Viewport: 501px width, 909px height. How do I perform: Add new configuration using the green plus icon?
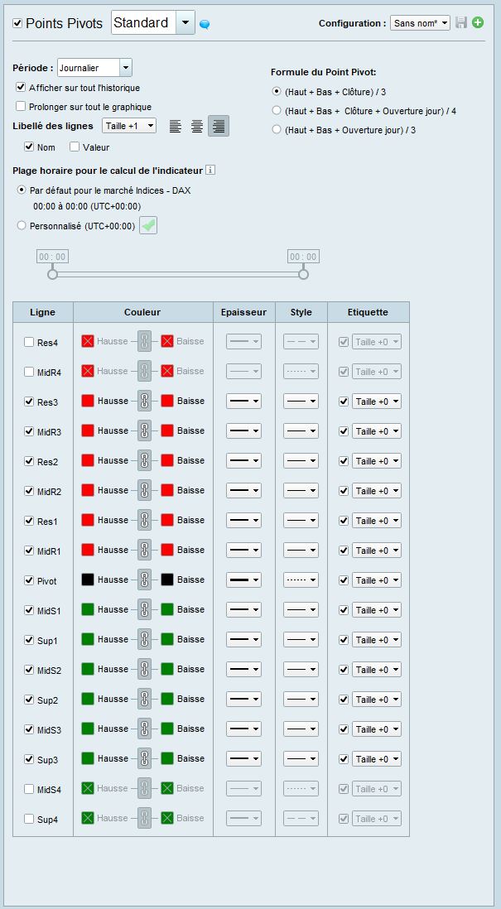pyautogui.click(x=478, y=22)
